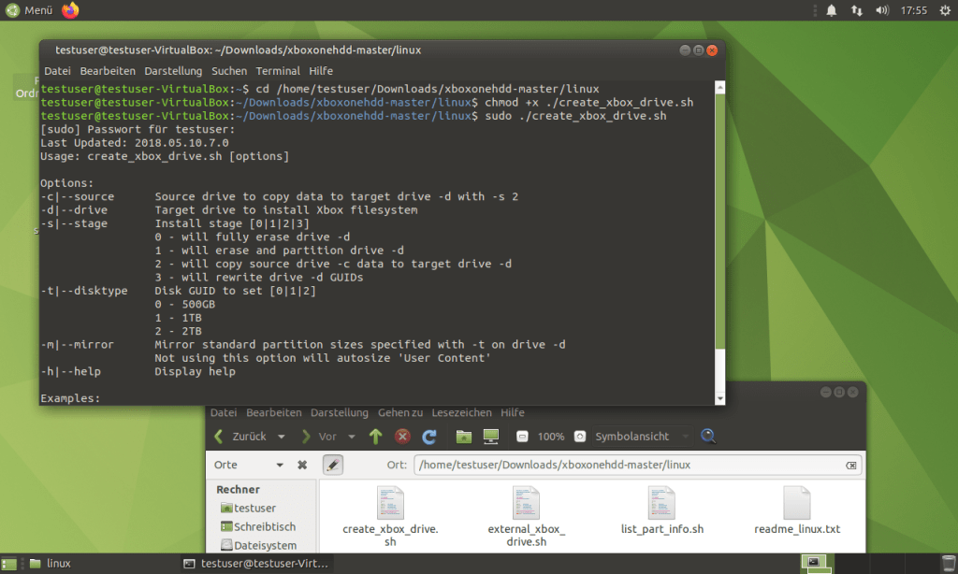
Task: Click the green up-arrow parent folder icon
Action: pyautogui.click(x=375, y=437)
